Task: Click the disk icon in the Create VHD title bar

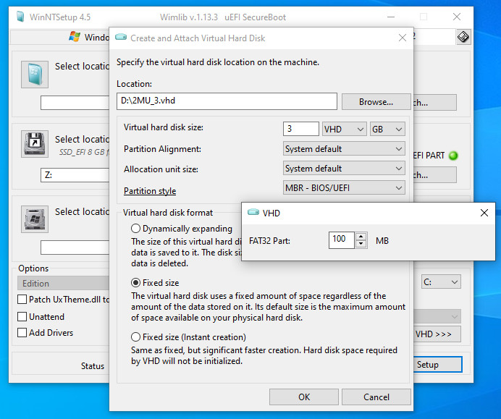Action: pos(121,38)
